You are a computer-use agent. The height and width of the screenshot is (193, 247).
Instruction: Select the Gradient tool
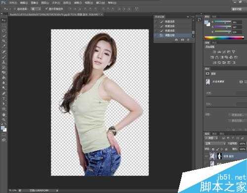(x=3, y=78)
